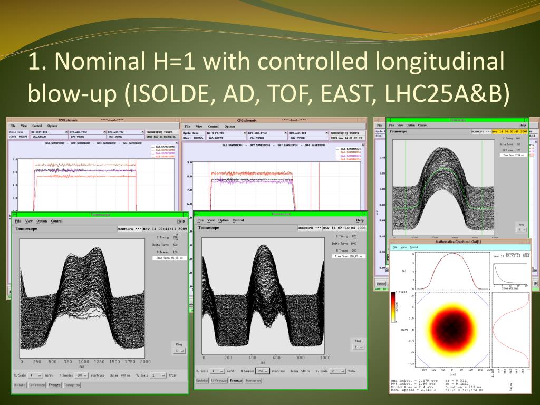Click Mathematica Graphics: Out[1] title bar
Image resolution: width=540 pixels, height=405 pixels.
[x=460, y=242]
